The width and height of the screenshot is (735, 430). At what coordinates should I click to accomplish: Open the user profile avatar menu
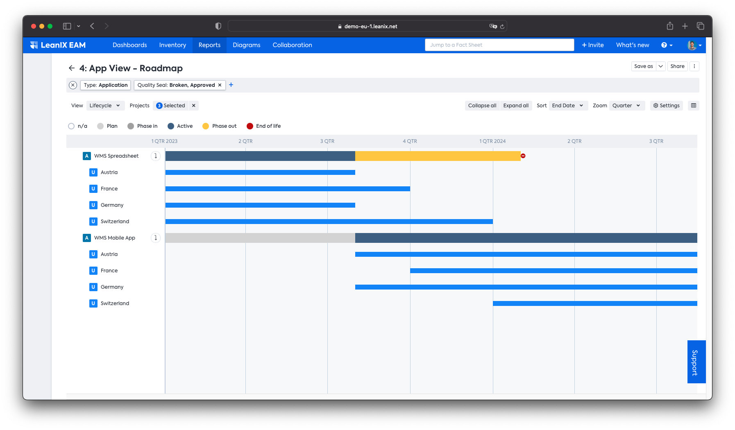tap(694, 45)
